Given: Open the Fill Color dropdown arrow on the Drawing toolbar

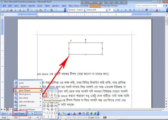Looking at the screenshot, I should (x=66, y=113).
